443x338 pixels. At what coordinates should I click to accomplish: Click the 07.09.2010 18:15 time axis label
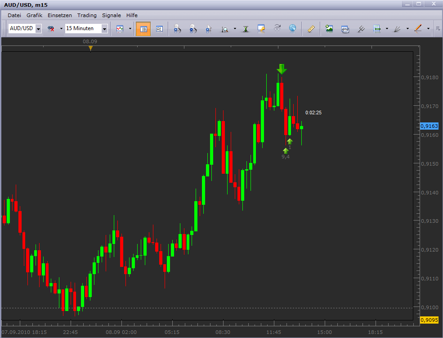pyautogui.click(x=24, y=332)
